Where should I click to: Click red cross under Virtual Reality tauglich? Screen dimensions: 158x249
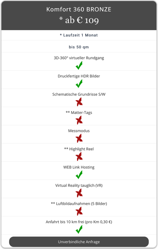(79, 193)
